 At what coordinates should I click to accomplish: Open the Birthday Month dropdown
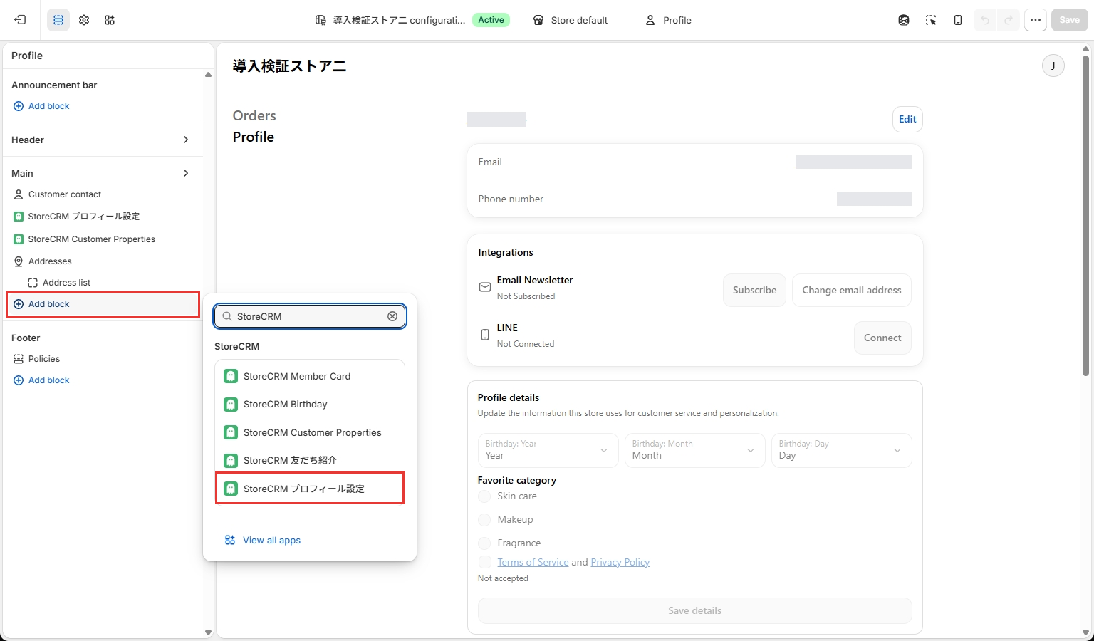tap(694, 450)
